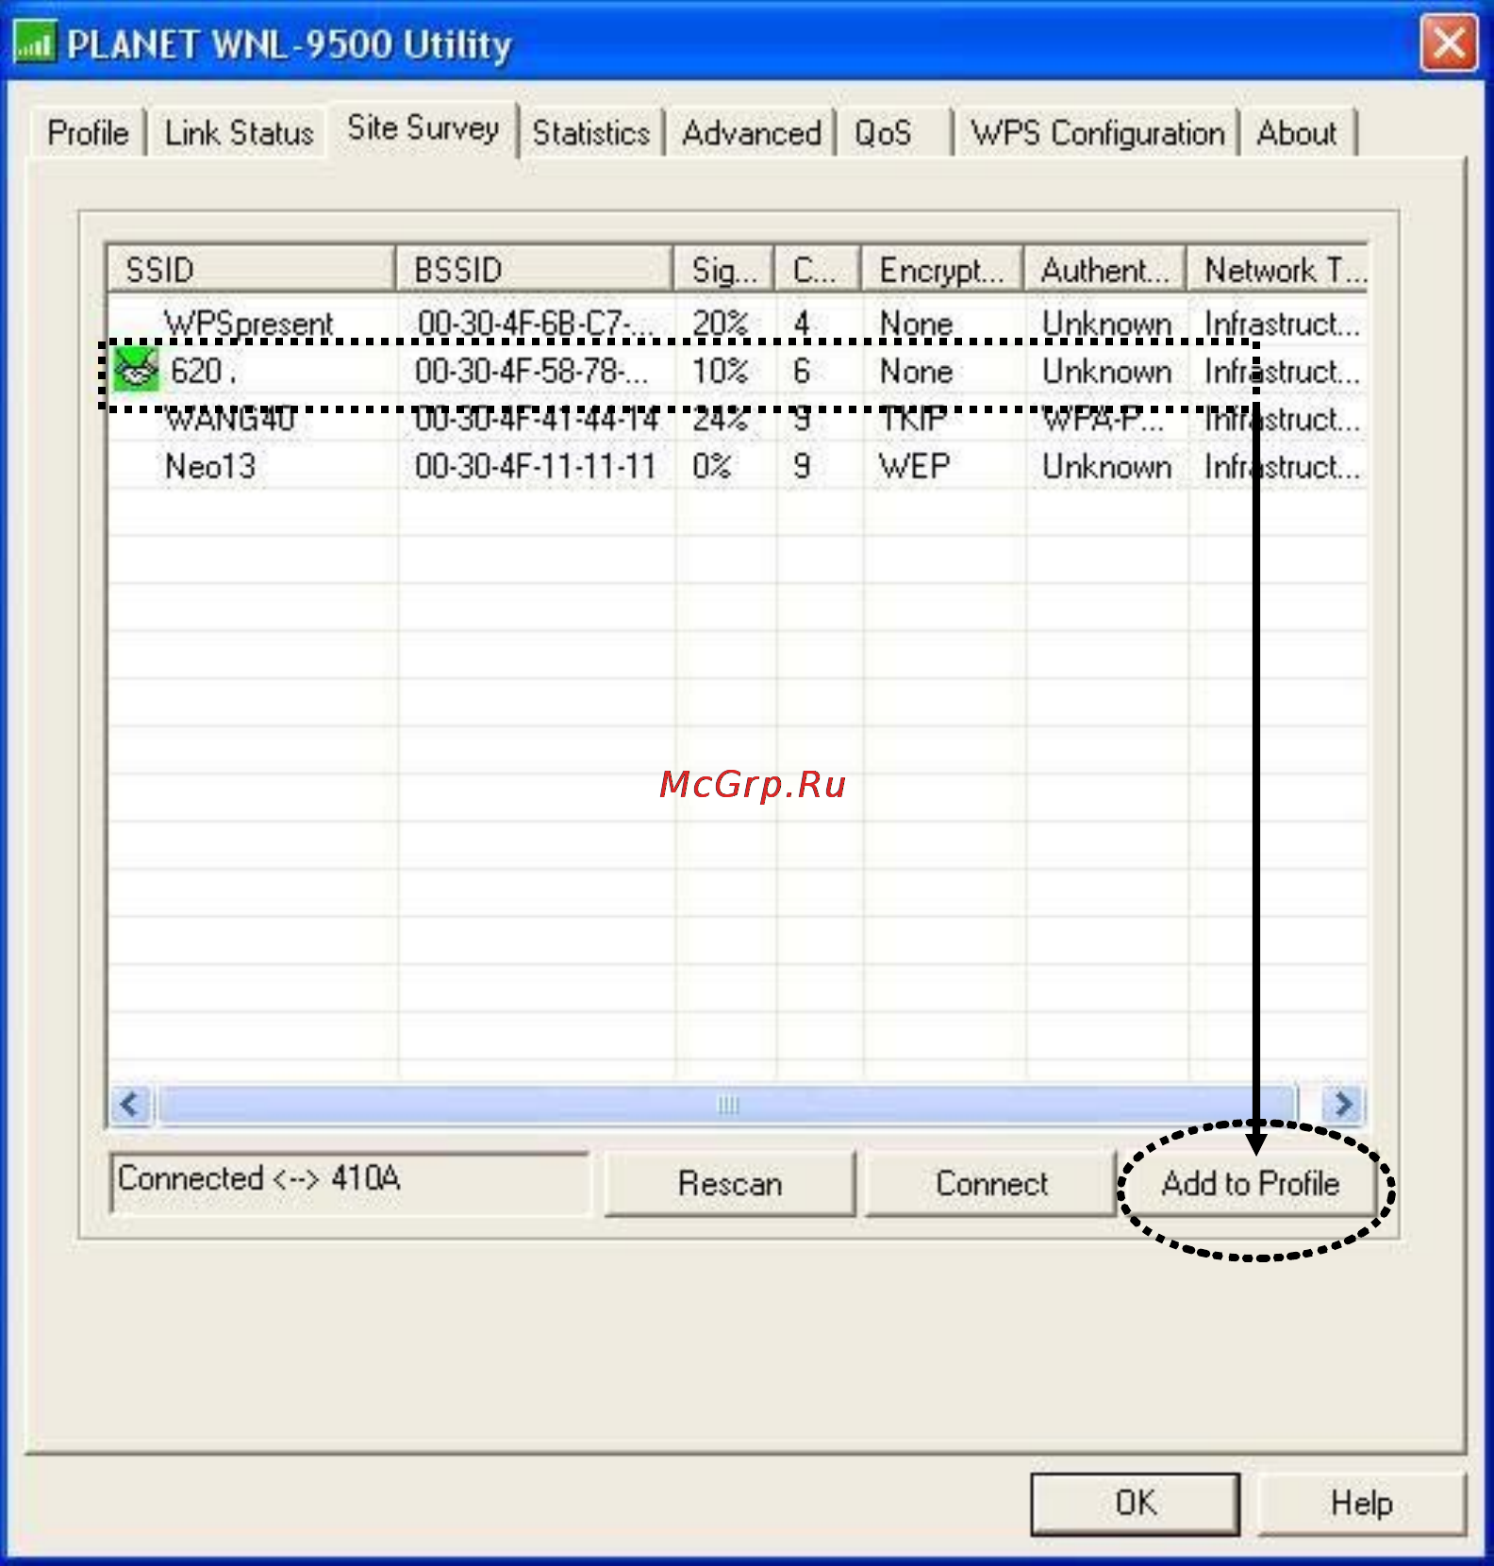Go to the Statistics tab
Viewport: 1494px width, 1566px height.
click(591, 133)
